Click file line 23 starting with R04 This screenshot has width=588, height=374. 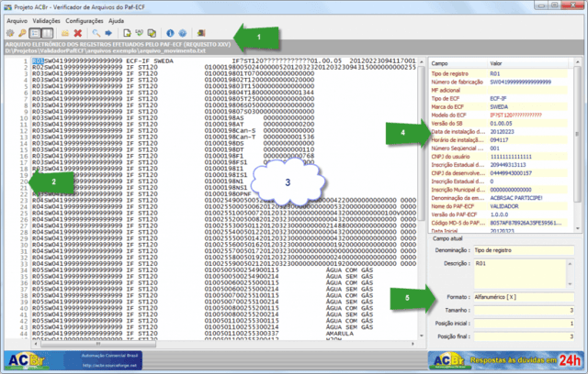pos(224,200)
